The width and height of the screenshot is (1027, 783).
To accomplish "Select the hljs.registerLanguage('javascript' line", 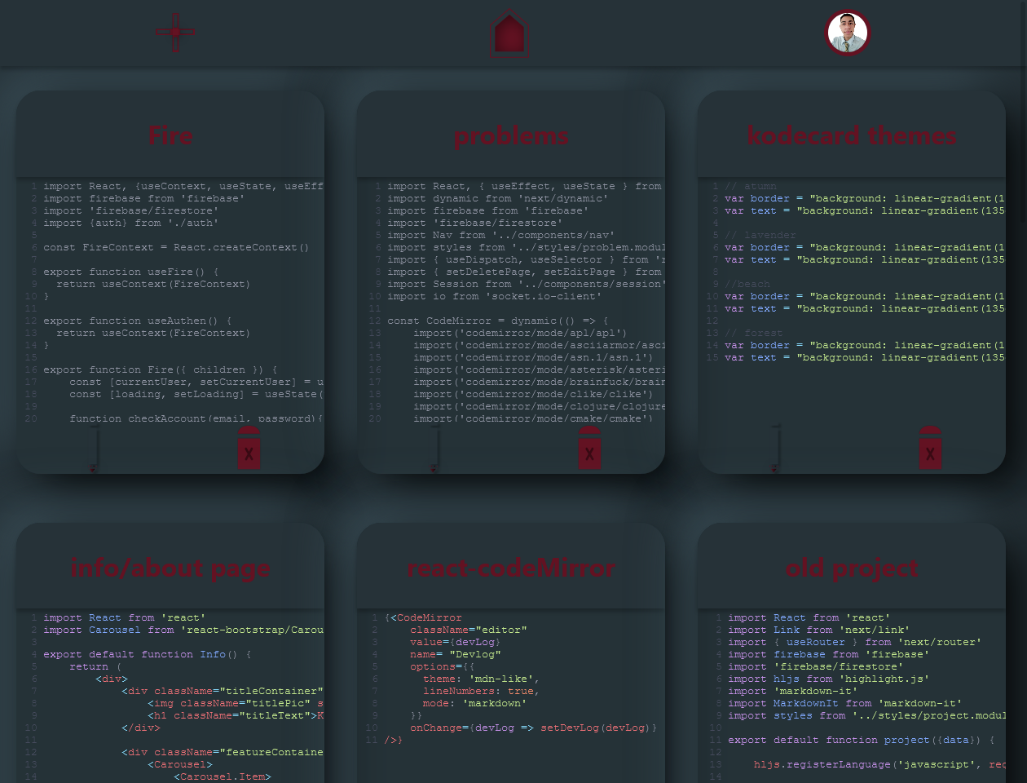I will click(879, 764).
